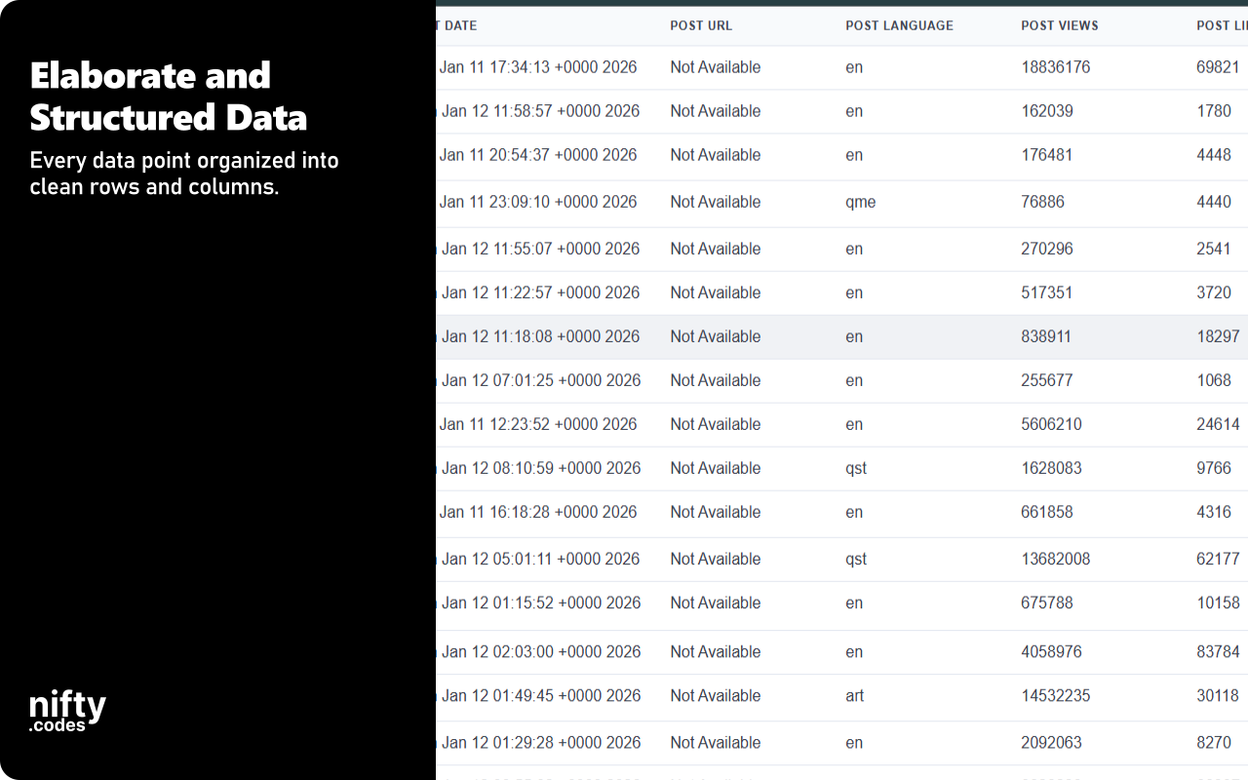This screenshot has height=780, width=1248.
Task: Select the views value 18836176
Action: (x=1055, y=67)
